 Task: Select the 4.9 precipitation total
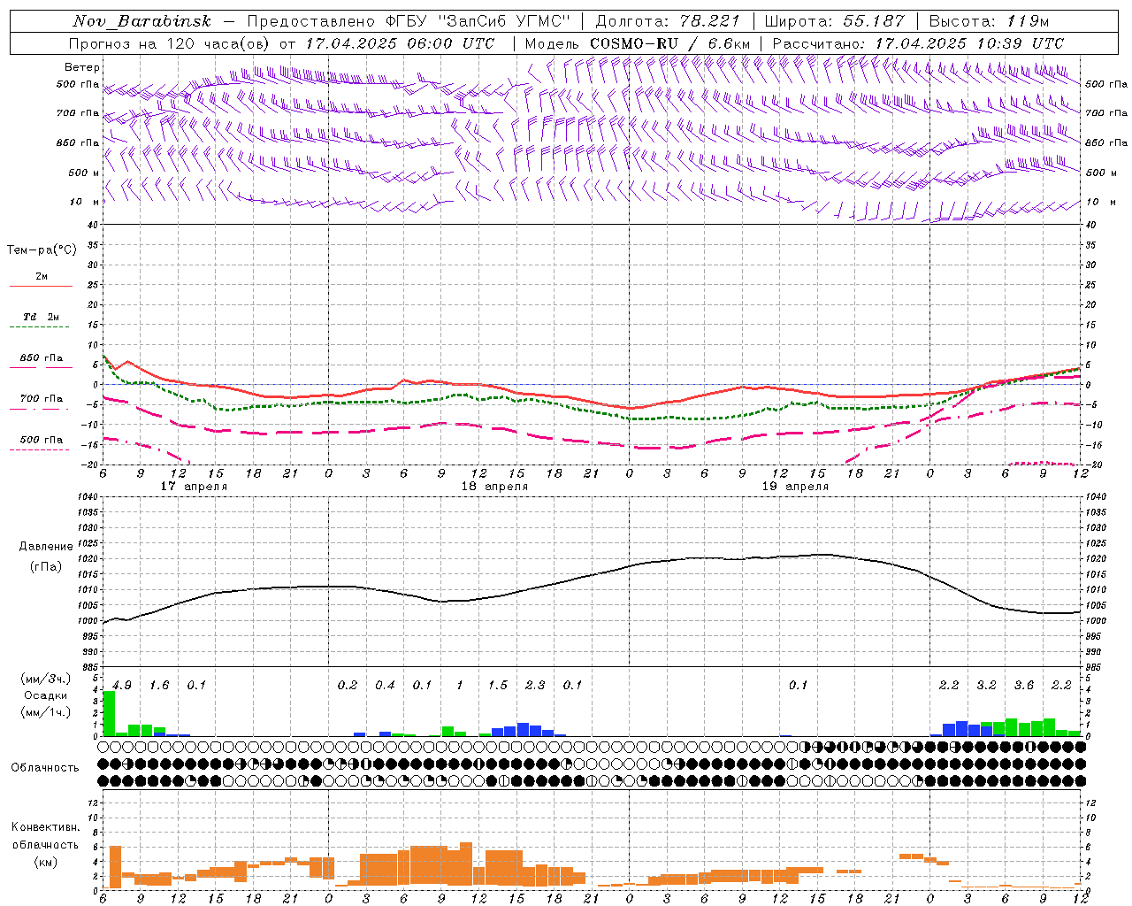(x=122, y=686)
